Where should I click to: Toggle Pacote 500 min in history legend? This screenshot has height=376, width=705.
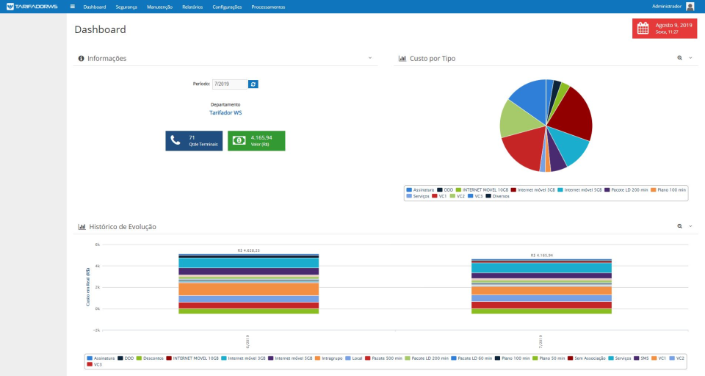pos(383,358)
